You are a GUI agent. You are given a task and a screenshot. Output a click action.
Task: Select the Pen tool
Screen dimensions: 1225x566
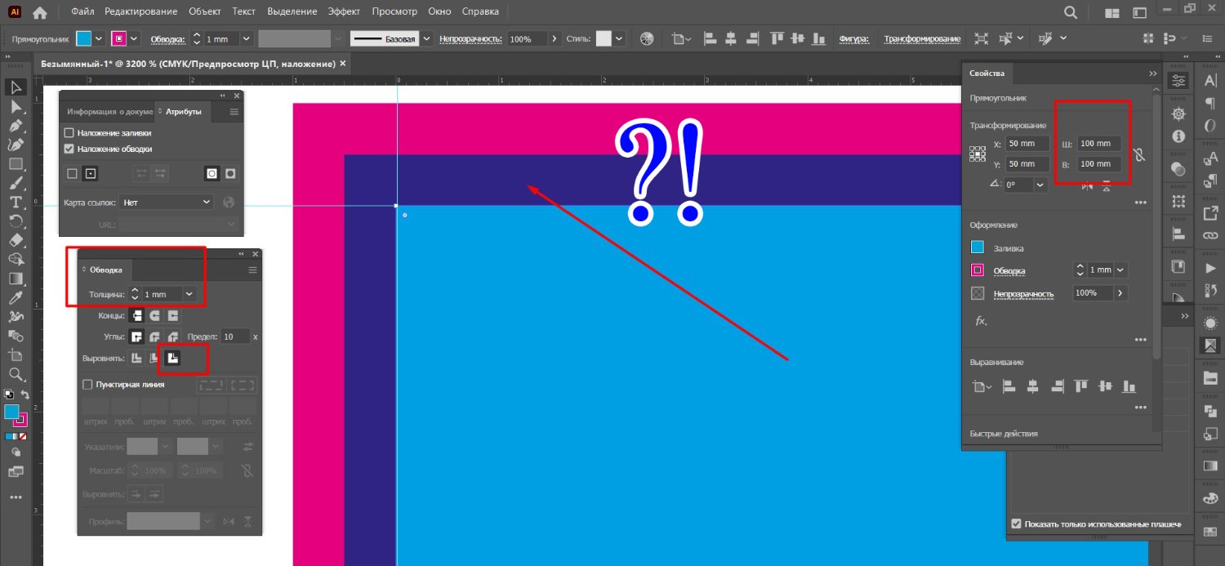(16, 126)
